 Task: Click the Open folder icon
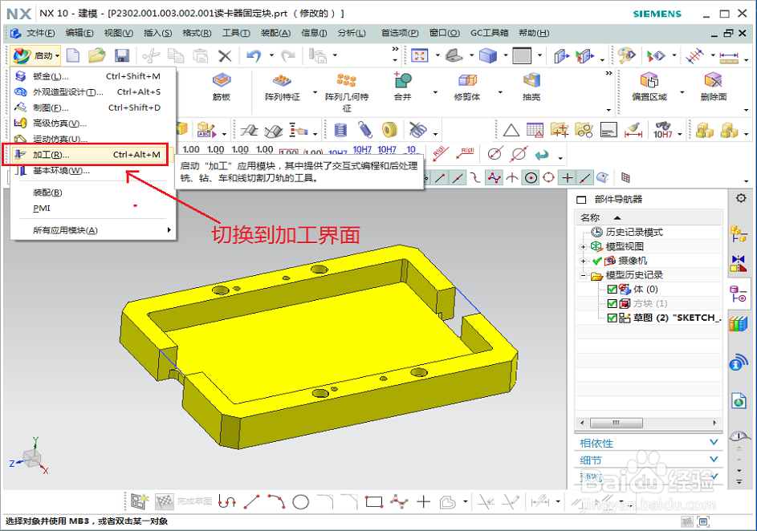[97, 55]
